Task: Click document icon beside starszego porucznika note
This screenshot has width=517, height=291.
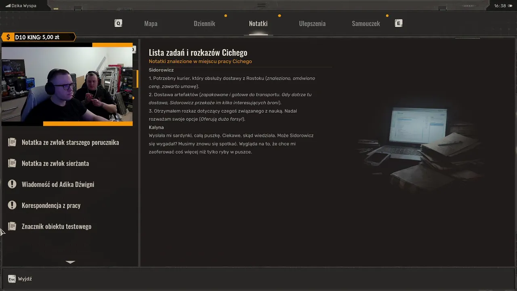Action: 12,142
